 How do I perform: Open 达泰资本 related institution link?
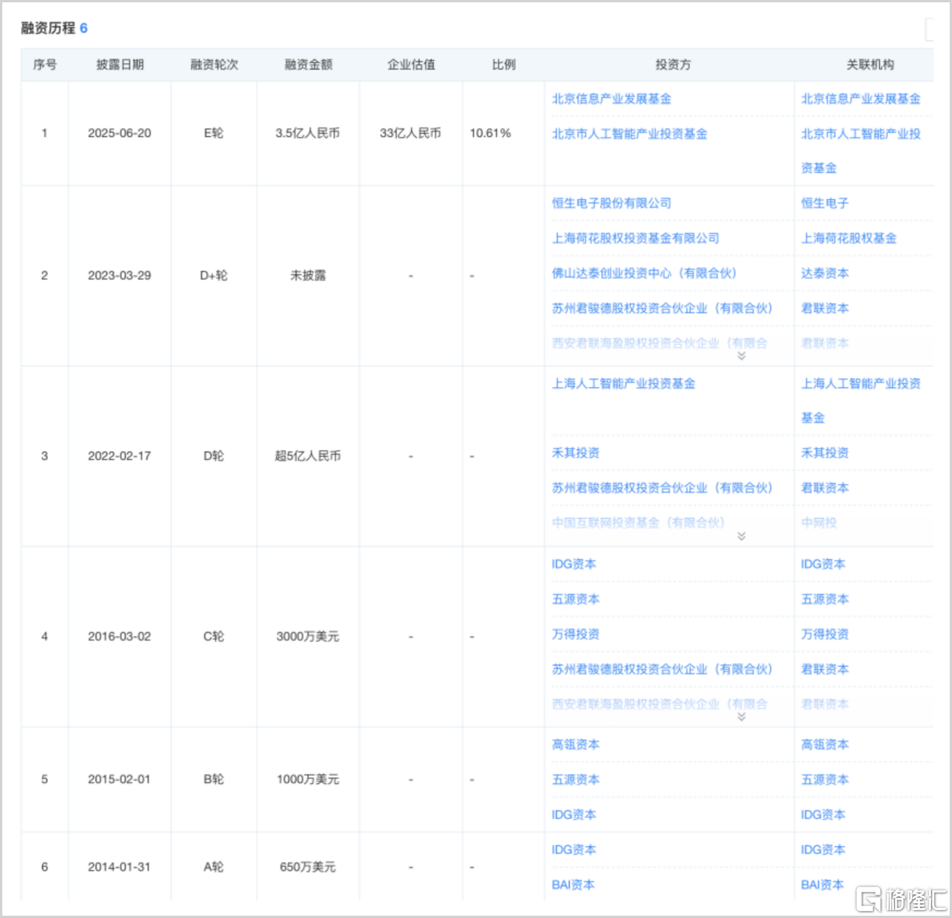(825, 273)
